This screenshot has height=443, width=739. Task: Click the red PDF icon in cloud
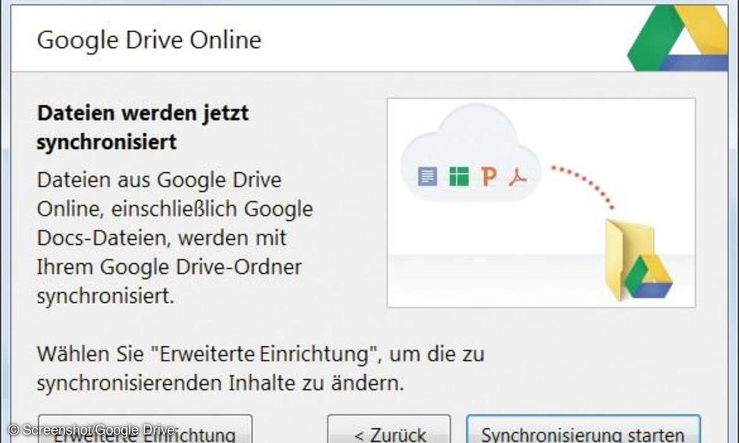point(518,177)
